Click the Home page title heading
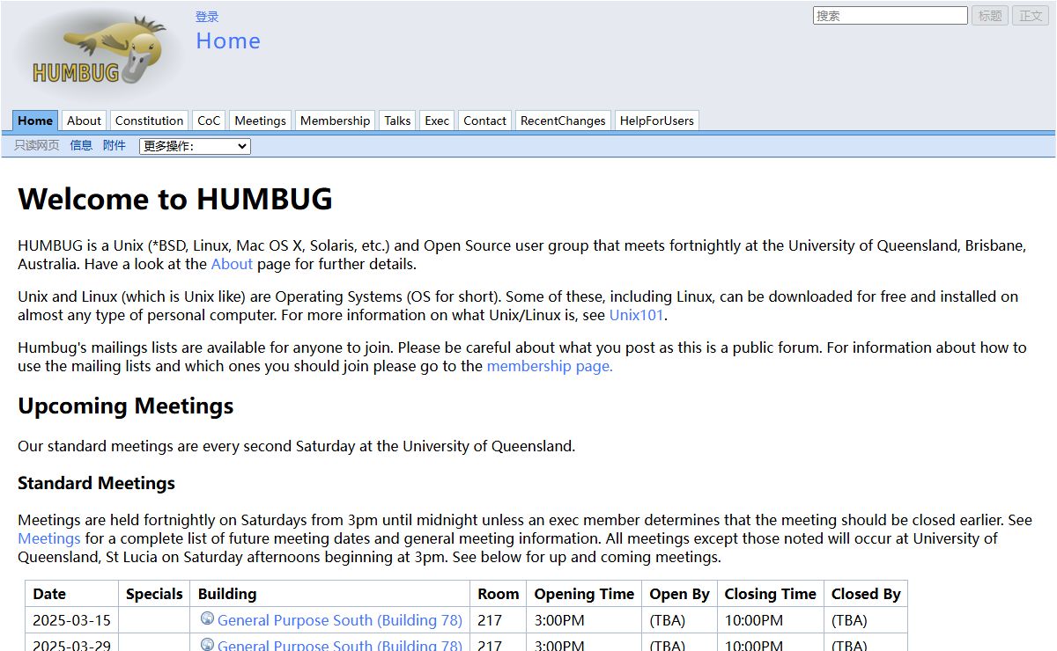Screen dimensions: 1057x651 228,40
